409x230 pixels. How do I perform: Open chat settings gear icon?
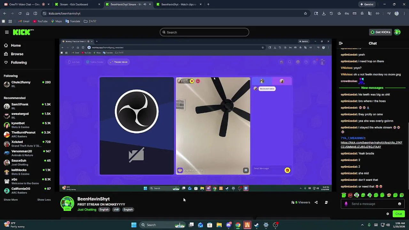point(388,214)
